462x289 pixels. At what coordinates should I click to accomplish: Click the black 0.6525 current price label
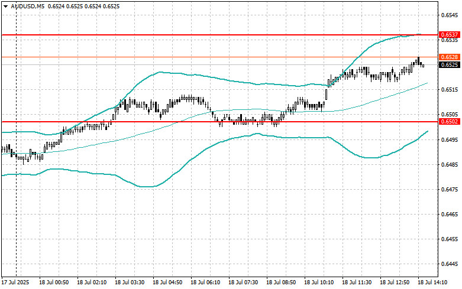450,65
